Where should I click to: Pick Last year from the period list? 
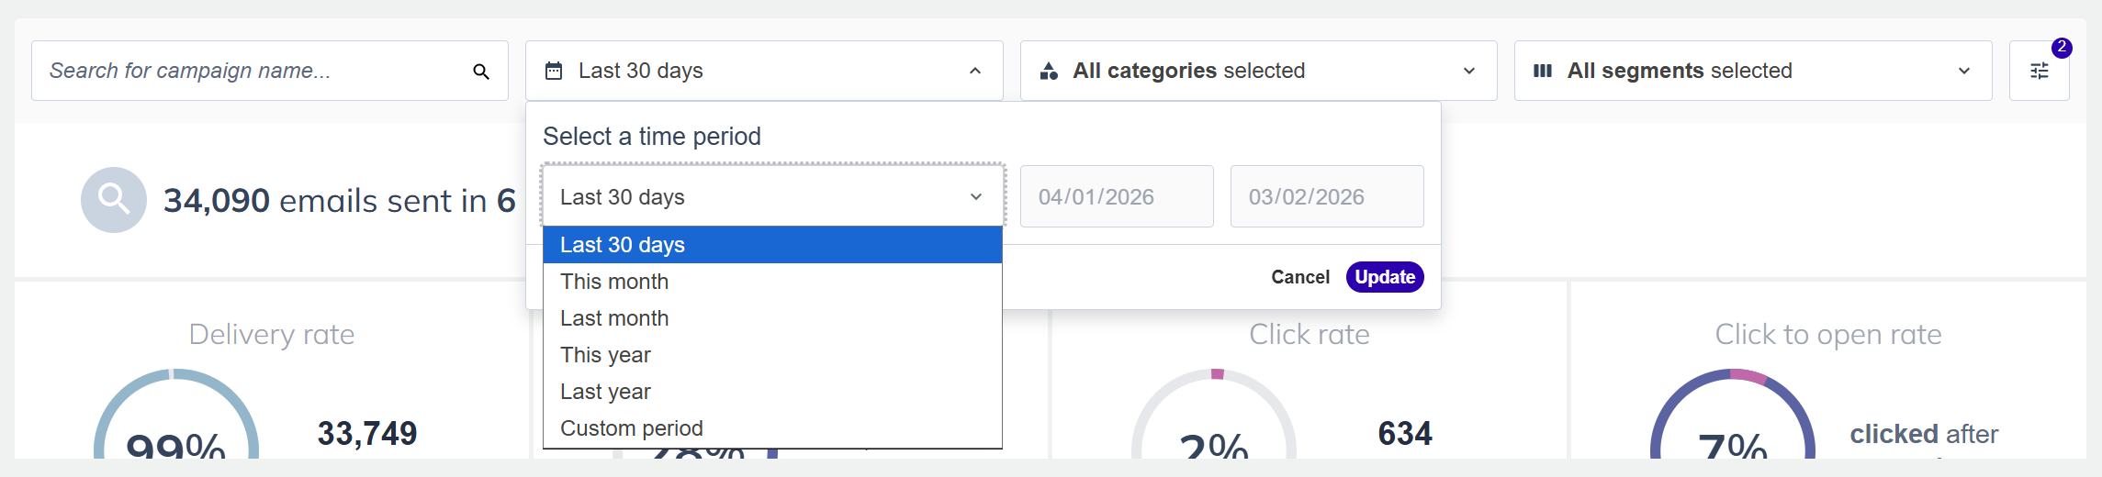click(605, 392)
